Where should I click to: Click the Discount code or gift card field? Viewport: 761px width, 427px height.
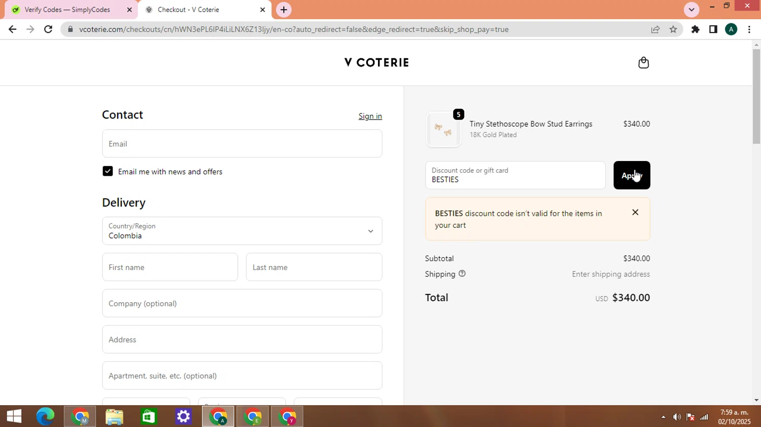(515, 175)
